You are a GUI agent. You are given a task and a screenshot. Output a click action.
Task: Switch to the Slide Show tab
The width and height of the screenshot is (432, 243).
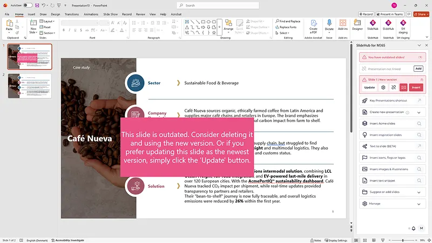(111, 14)
